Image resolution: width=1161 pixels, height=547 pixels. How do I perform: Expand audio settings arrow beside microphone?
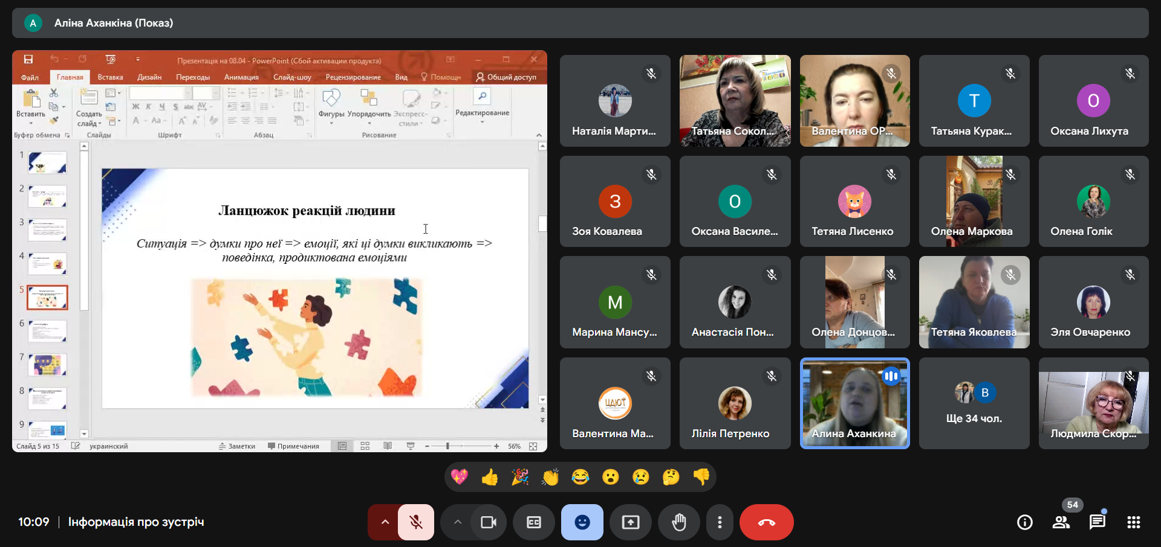385,522
